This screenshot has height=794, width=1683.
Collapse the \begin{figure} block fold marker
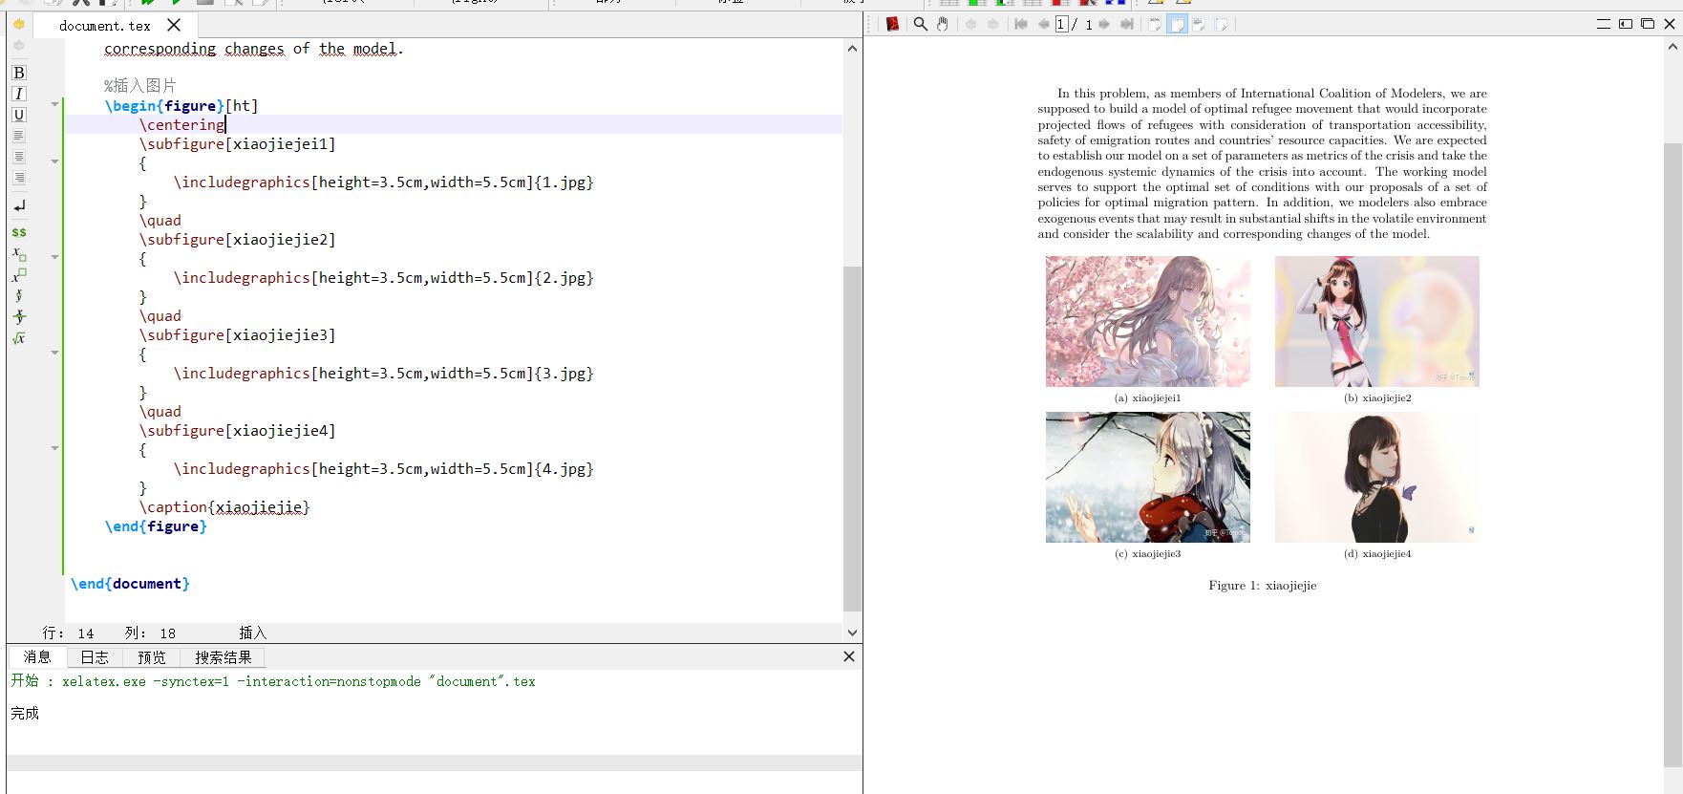click(x=54, y=104)
